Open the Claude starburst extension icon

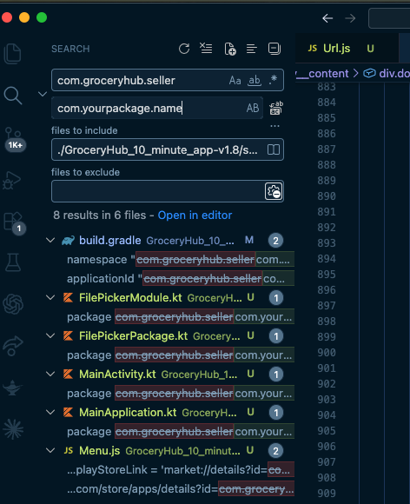[13, 429]
